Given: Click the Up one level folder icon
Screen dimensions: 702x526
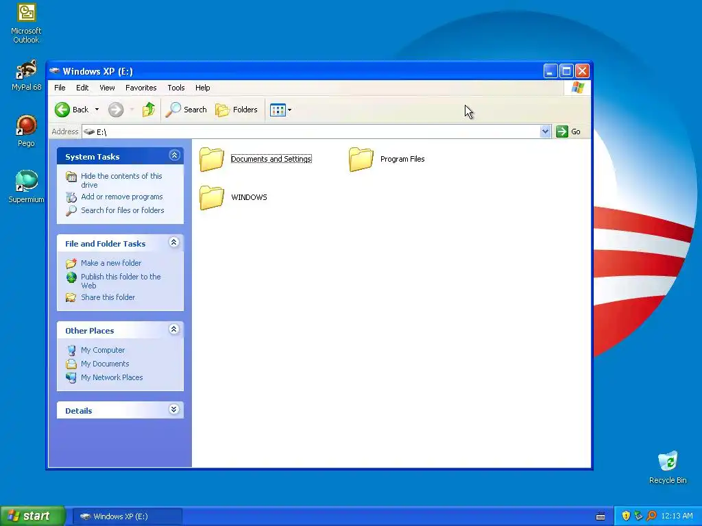Looking at the screenshot, I should [149, 110].
